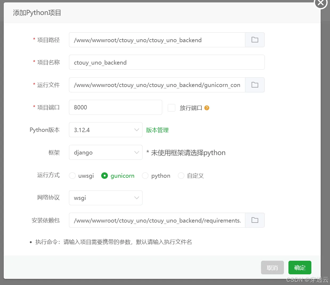Click the 项目端口 label
330x285 pixels.
click(x=48, y=107)
